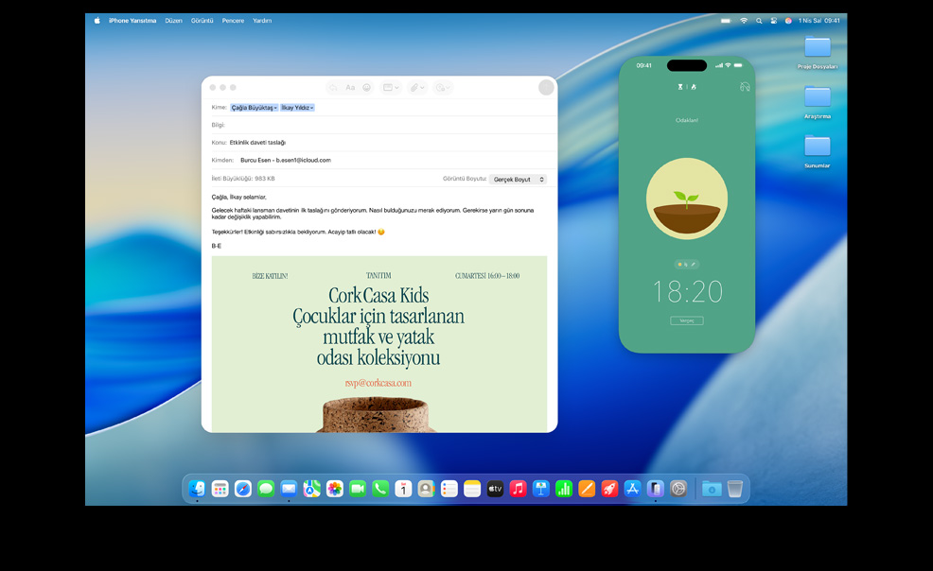
Task: Tap the headphones icon in the Forest app
Action: (745, 87)
